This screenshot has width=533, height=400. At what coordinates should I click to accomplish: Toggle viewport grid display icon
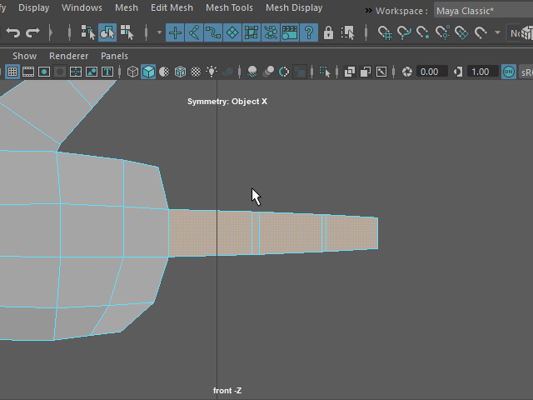point(12,72)
